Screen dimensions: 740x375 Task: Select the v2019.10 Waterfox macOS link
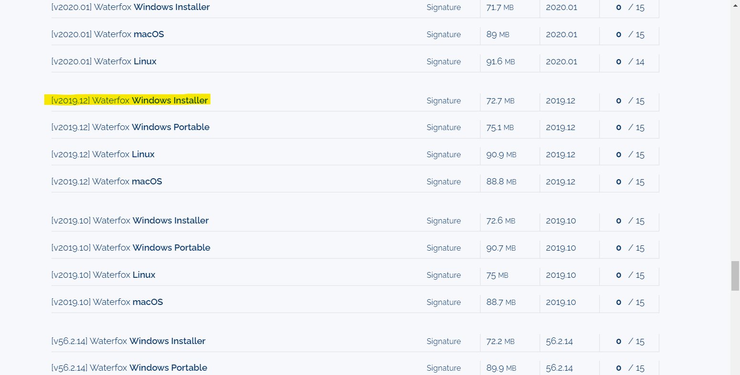point(107,302)
